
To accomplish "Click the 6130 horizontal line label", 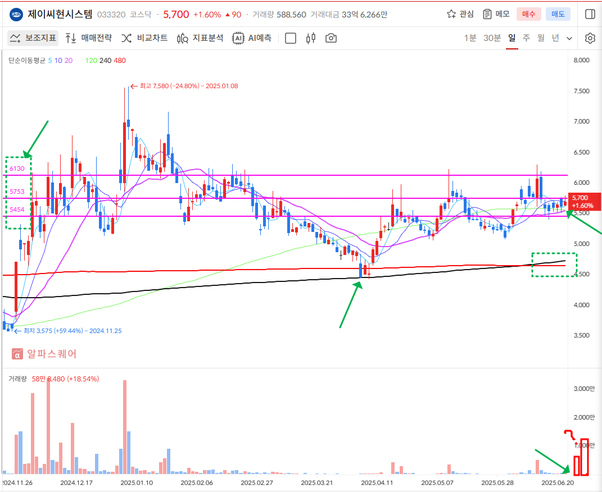I will pos(17,168).
